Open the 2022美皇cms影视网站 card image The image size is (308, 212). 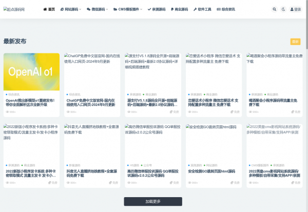point(275,143)
